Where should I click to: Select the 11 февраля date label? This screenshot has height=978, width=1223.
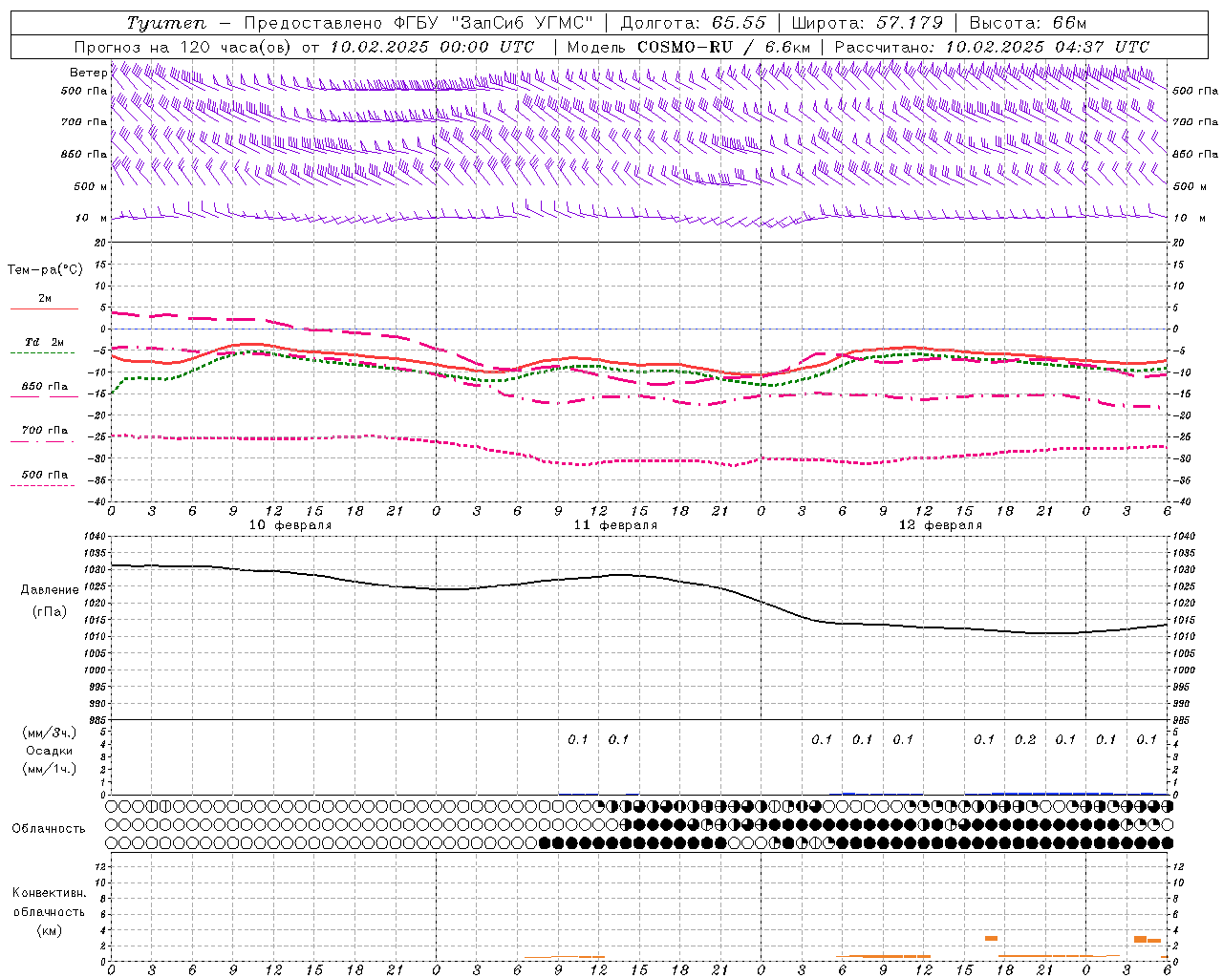[x=615, y=525]
